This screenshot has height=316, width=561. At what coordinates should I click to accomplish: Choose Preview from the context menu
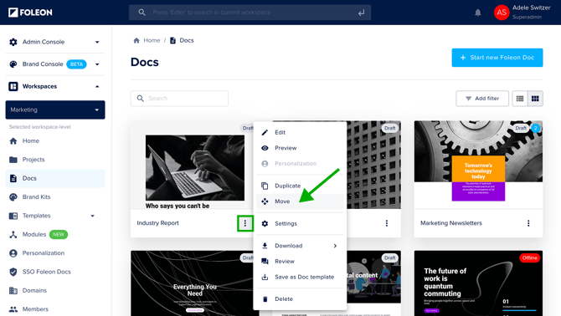pyautogui.click(x=300, y=148)
